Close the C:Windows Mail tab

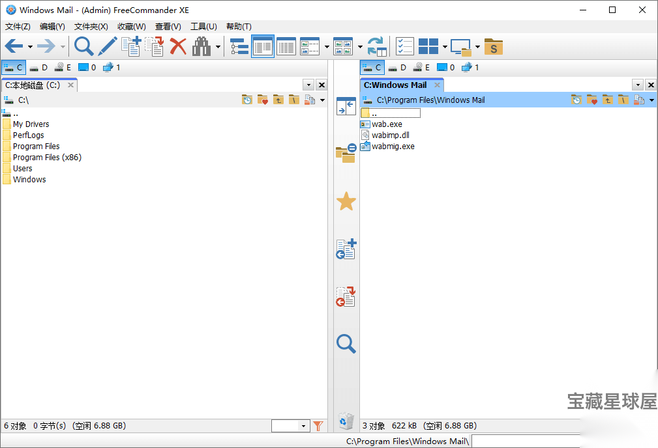[x=437, y=85]
